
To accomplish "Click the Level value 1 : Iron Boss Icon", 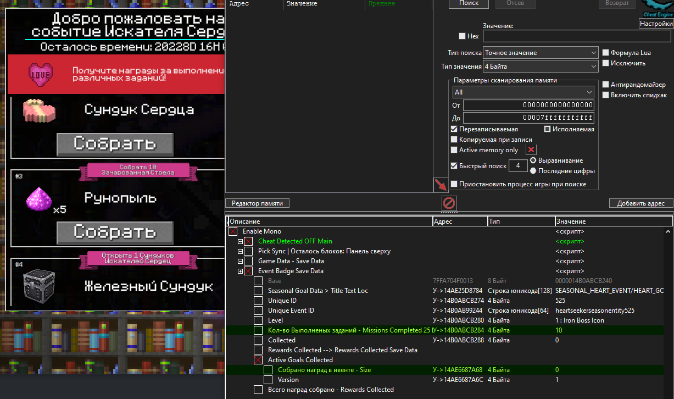I will (580, 320).
